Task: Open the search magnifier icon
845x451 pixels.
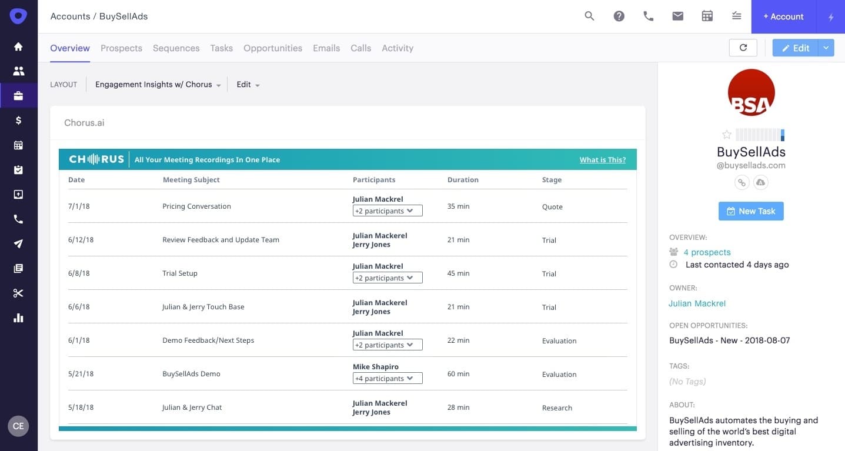Action: [589, 16]
